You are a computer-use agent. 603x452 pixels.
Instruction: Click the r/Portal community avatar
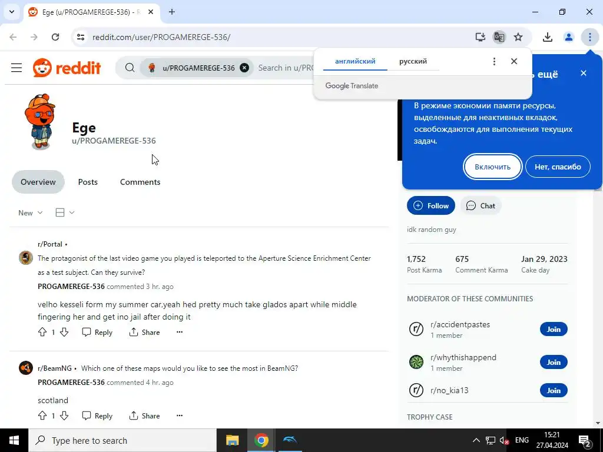(26, 258)
